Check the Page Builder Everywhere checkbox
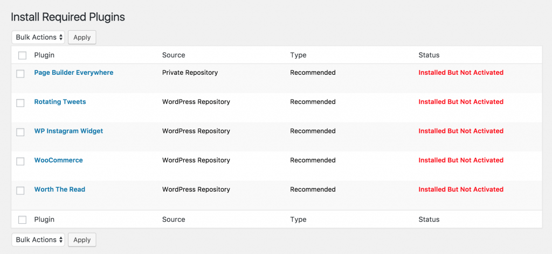 20,74
